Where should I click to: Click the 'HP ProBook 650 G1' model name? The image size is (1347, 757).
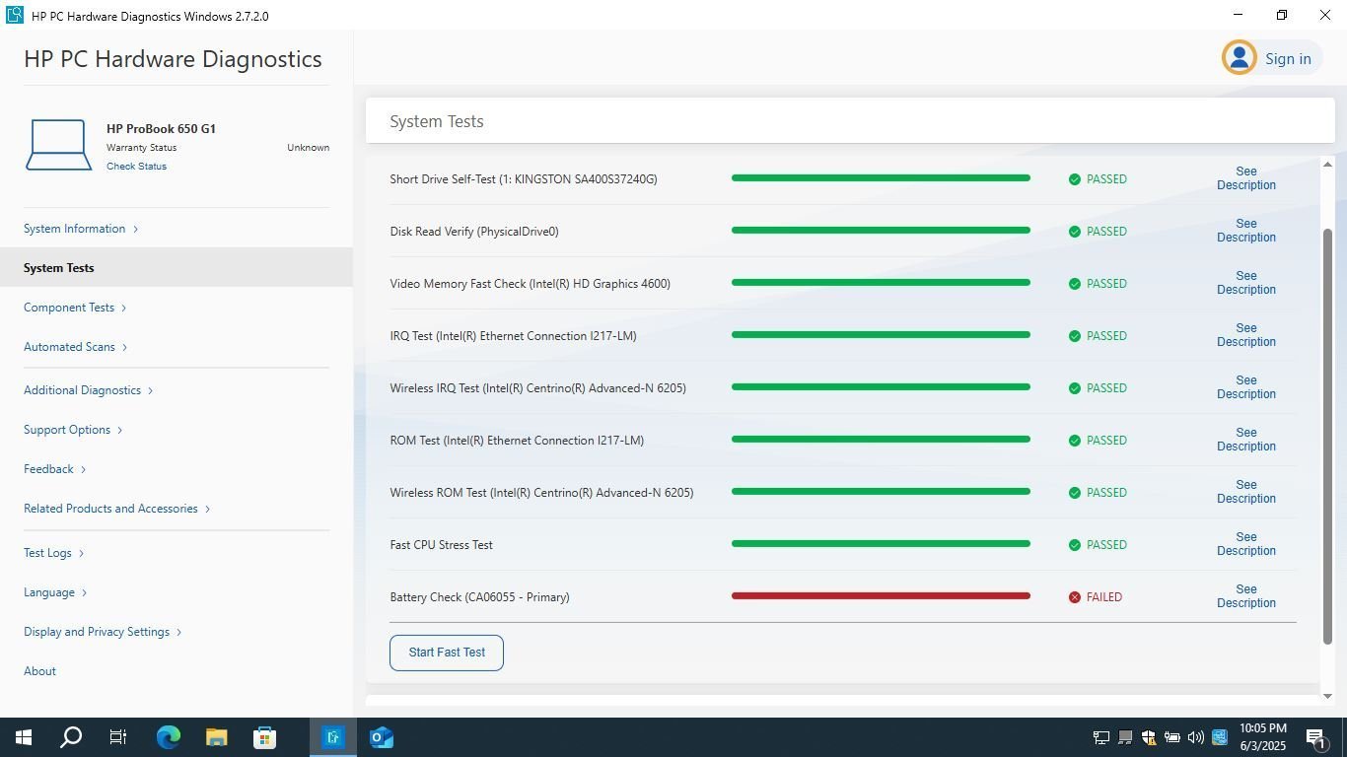(161, 129)
